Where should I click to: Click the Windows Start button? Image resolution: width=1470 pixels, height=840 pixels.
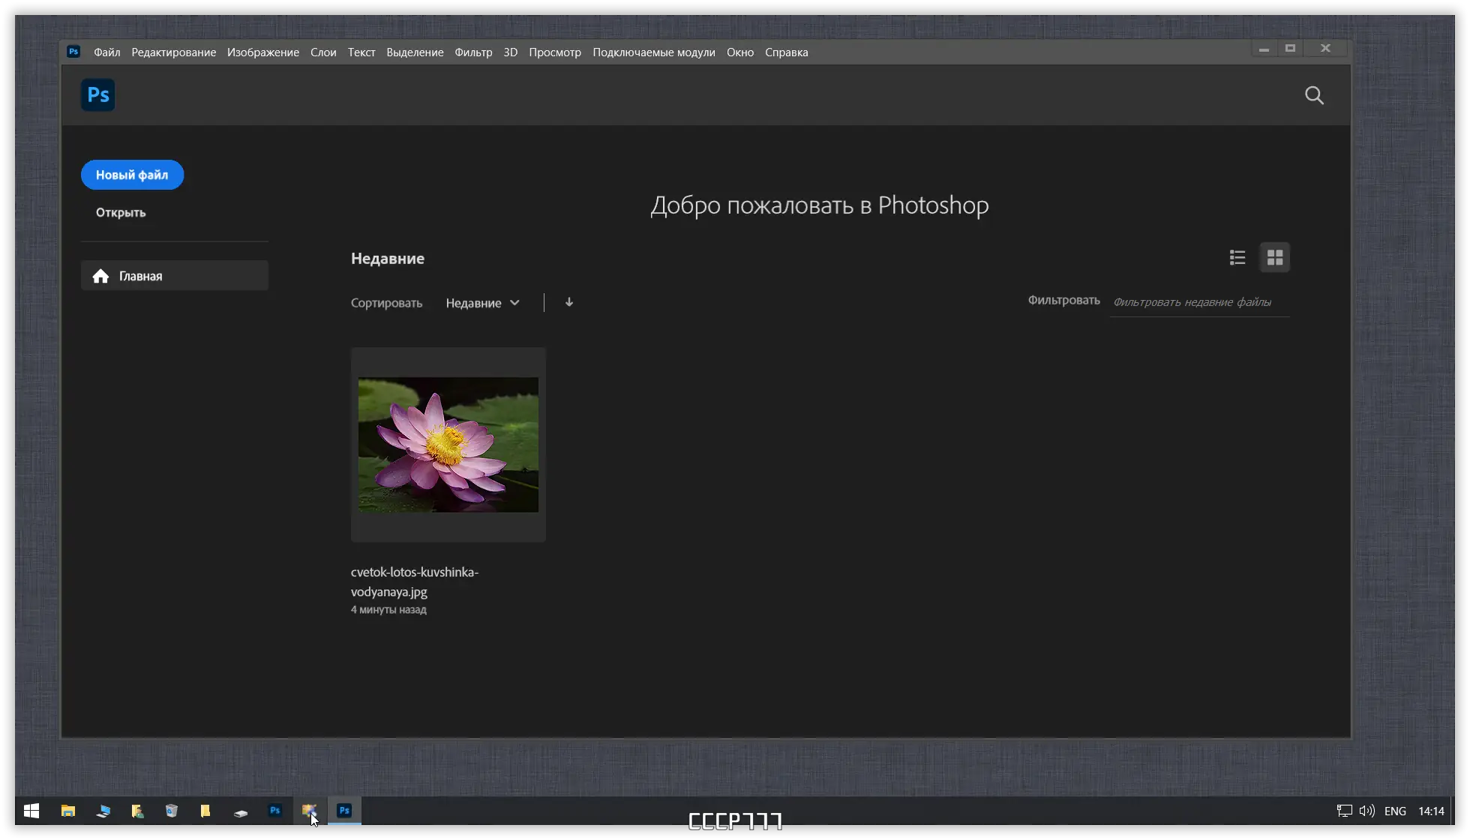(x=31, y=811)
